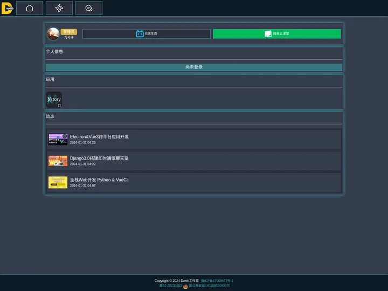Click the date 2024-01-31 04:22
388x291 pixels.
(x=82, y=164)
